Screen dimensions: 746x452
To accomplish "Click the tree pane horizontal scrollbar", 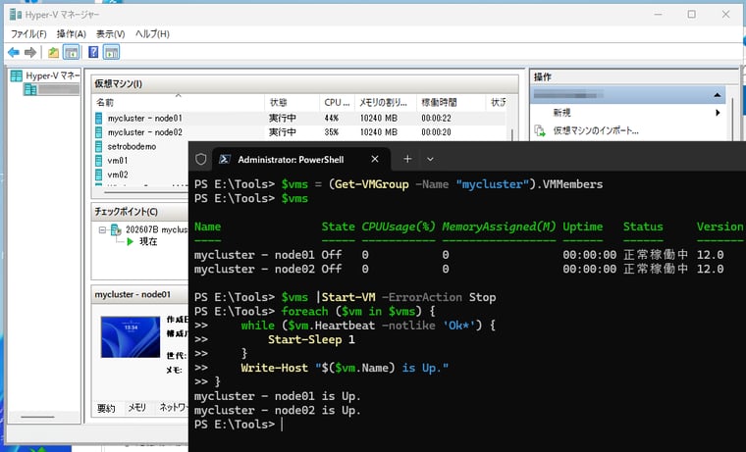I will (37, 418).
